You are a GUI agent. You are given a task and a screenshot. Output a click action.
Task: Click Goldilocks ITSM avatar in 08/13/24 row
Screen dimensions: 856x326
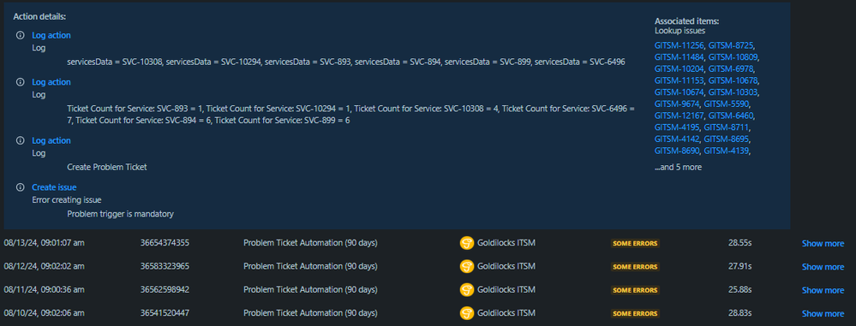coord(466,243)
